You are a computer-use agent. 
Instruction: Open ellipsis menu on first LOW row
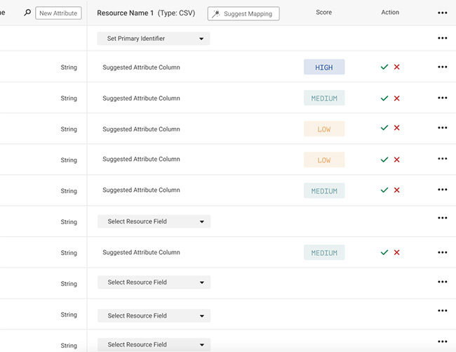coord(443,128)
